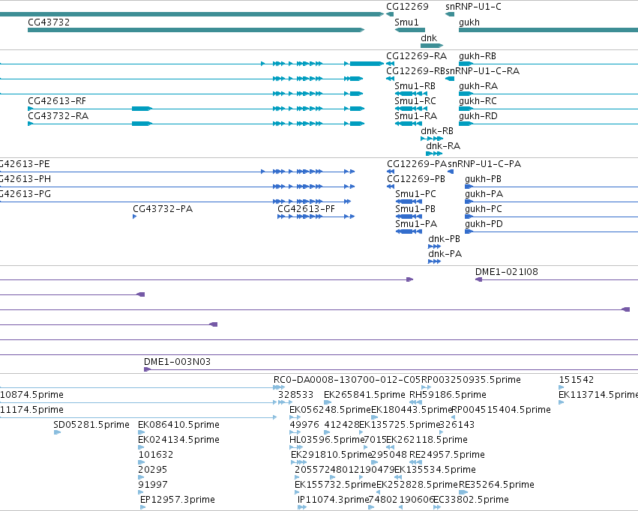Click the Smu1 gene feature
Screen dimensions: 638x511
(410, 30)
